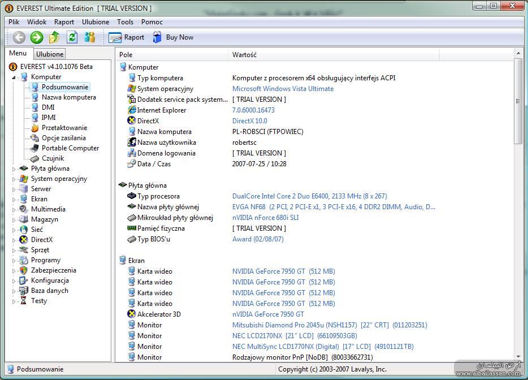Expand the Sieć tree node
The height and width of the screenshot is (380, 528).
(14, 230)
